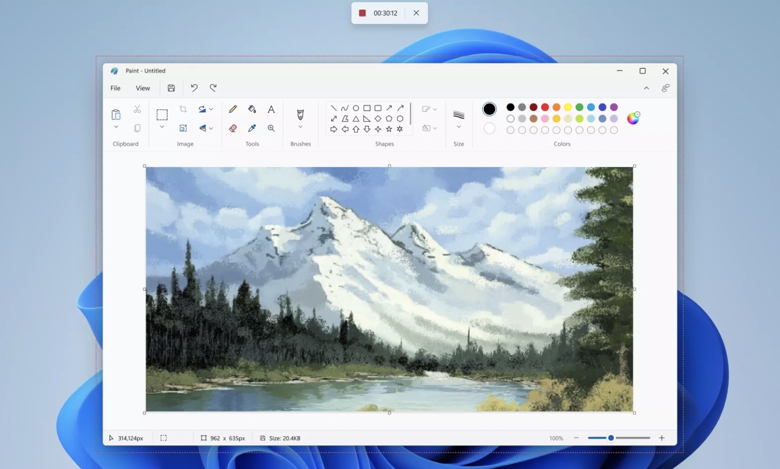The width and height of the screenshot is (780, 469).
Task: Zoom in with the plus button
Action: click(x=661, y=438)
